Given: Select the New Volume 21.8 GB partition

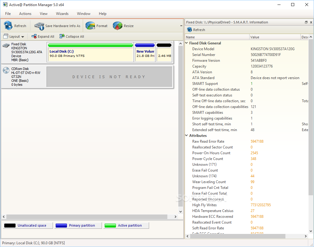Looking at the screenshot, I should click(145, 52).
